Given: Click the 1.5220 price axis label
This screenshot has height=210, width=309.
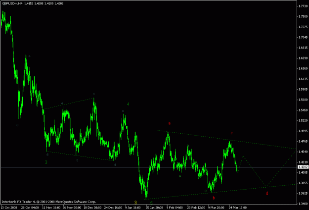Looking at the screenshot, I should (303, 120).
